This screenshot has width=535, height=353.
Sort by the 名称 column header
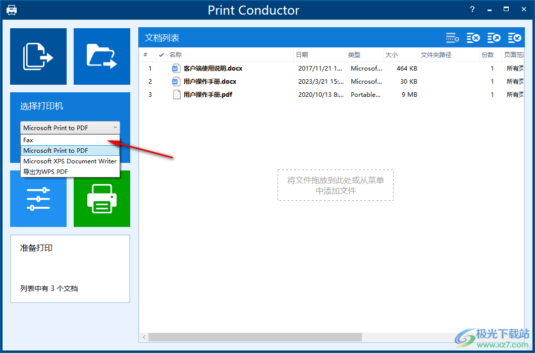point(230,54)
